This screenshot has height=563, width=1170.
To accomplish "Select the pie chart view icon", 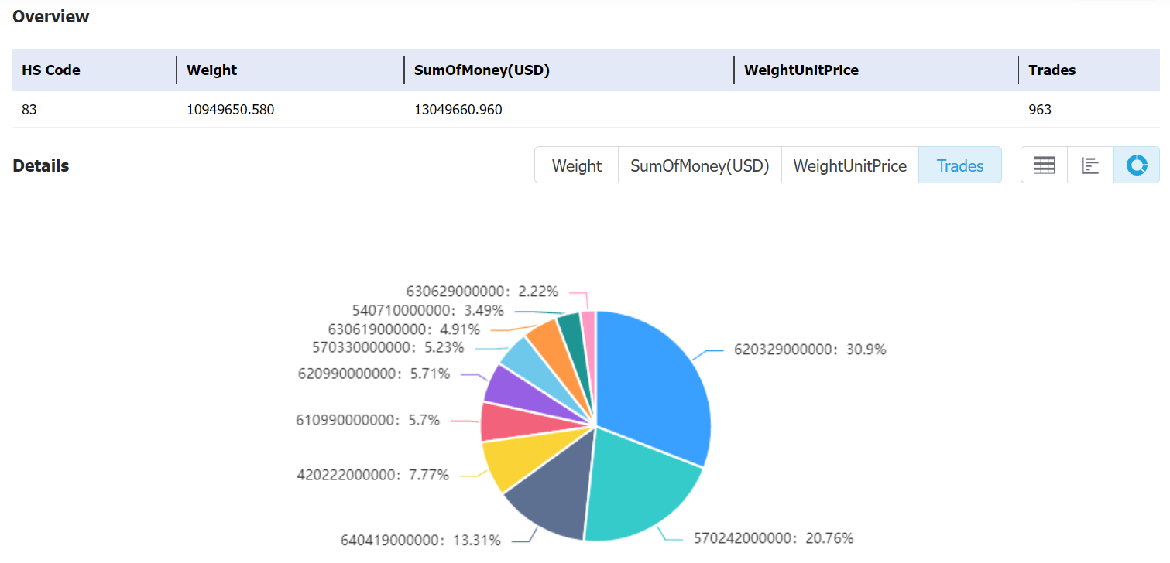I will tap(1137, 165).
